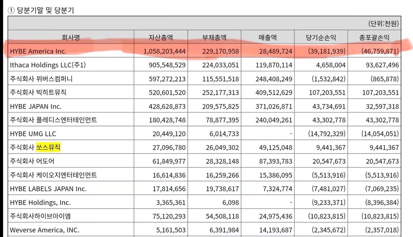Viewport: 413px width, 237px height.
Task: Click 케이오지 asset value 16,614,836
Action: [x=169, y=175]
